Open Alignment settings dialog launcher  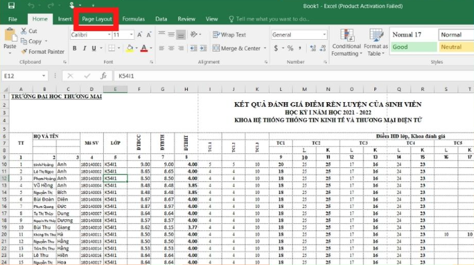[x=266, y=62]
